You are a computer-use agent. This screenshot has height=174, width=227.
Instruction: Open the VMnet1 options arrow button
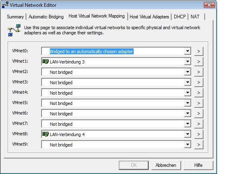pos(199,61)
